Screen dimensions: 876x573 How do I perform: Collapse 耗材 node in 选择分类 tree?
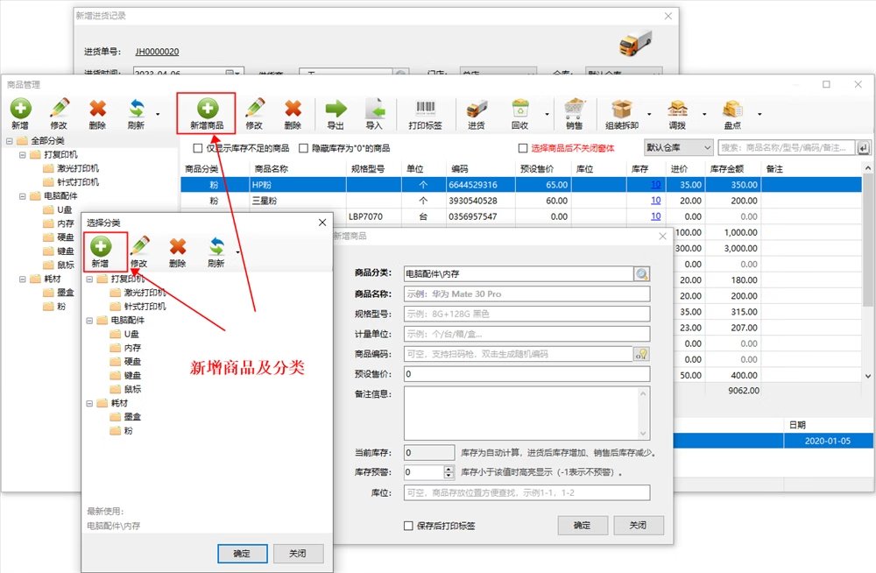89,403
